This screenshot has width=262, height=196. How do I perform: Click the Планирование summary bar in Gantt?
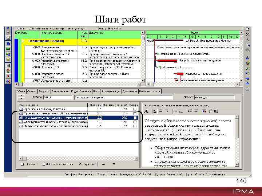[x=169, y=41]
